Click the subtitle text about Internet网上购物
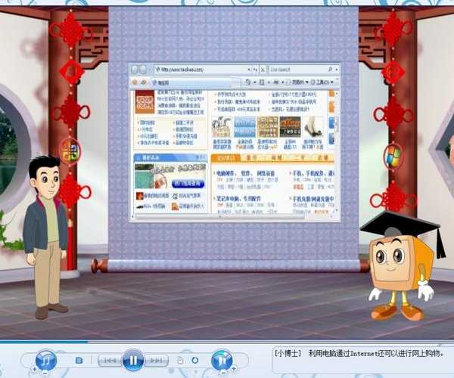454x378 pixels. [x=376, y=353]
